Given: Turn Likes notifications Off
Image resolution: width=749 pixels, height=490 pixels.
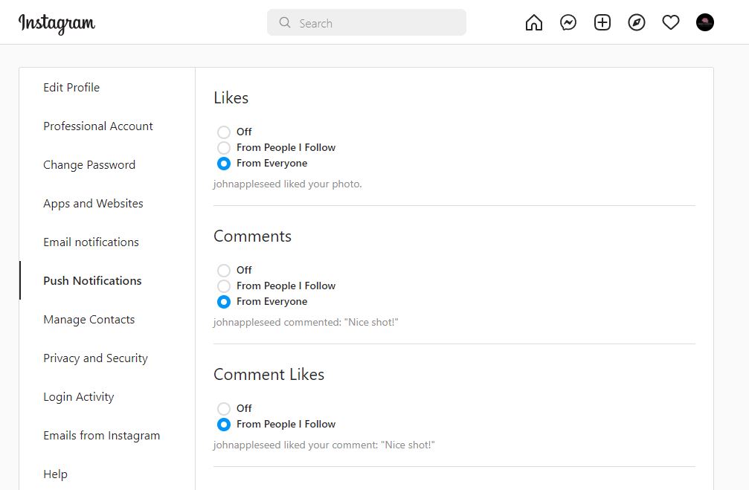Looking at the screenshot, I should click(224, 132).
